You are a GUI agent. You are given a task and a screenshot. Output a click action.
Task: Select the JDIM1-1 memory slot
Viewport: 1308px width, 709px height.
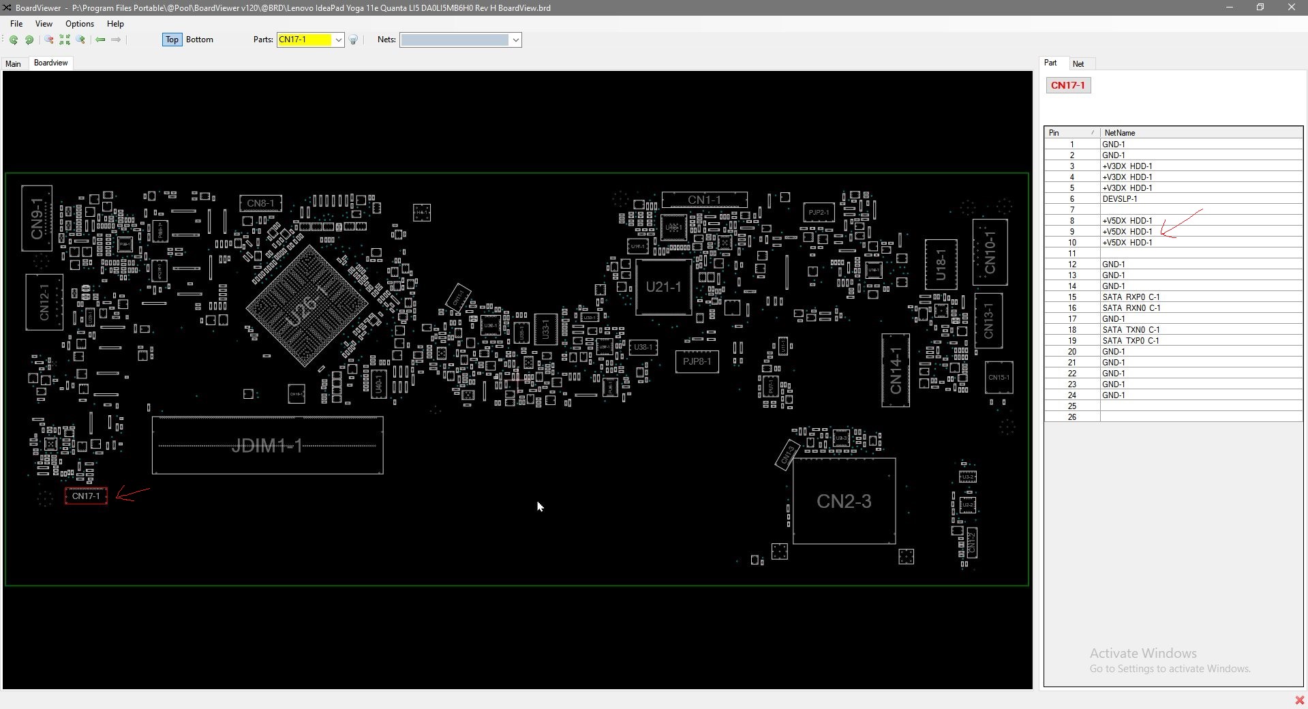(267, 446)
